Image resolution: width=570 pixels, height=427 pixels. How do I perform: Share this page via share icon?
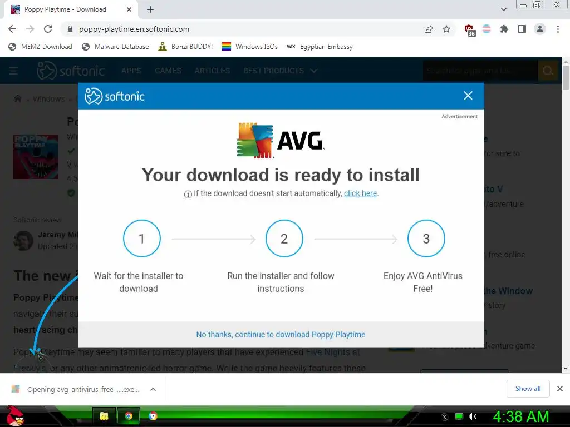pyautogui.click(x=429, y=29)
